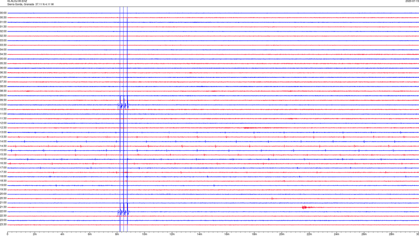Image resolution: width=419 pixels, height=236 pixels.
Task: Select the 18:30 trace time label
Action: coord(3,181)
